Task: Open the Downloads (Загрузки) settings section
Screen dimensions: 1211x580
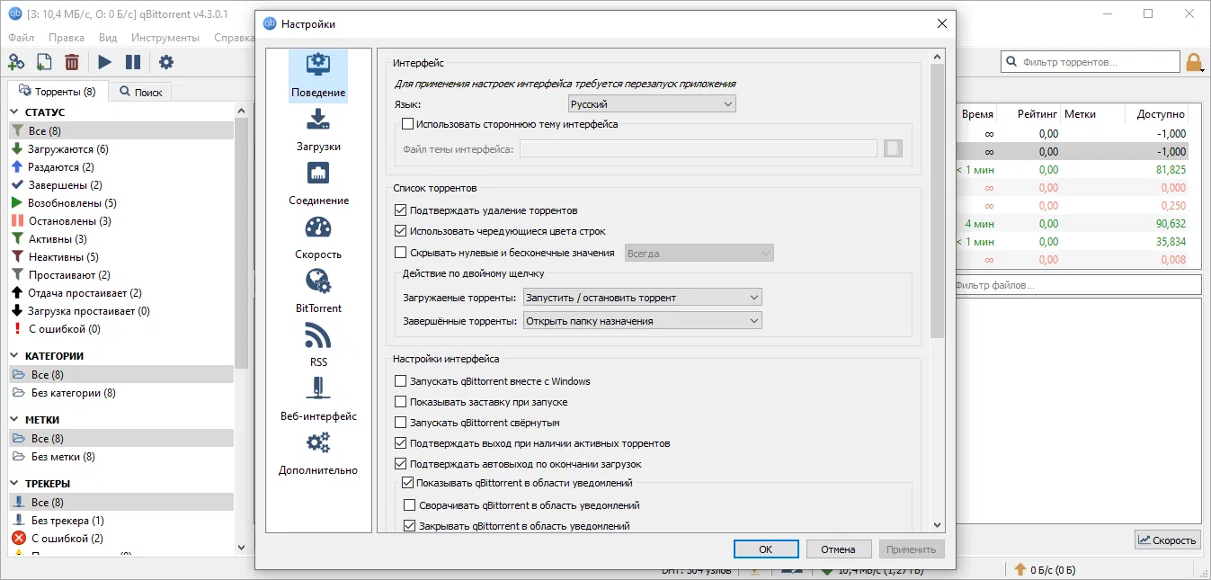Action: [x=318, y=129]
